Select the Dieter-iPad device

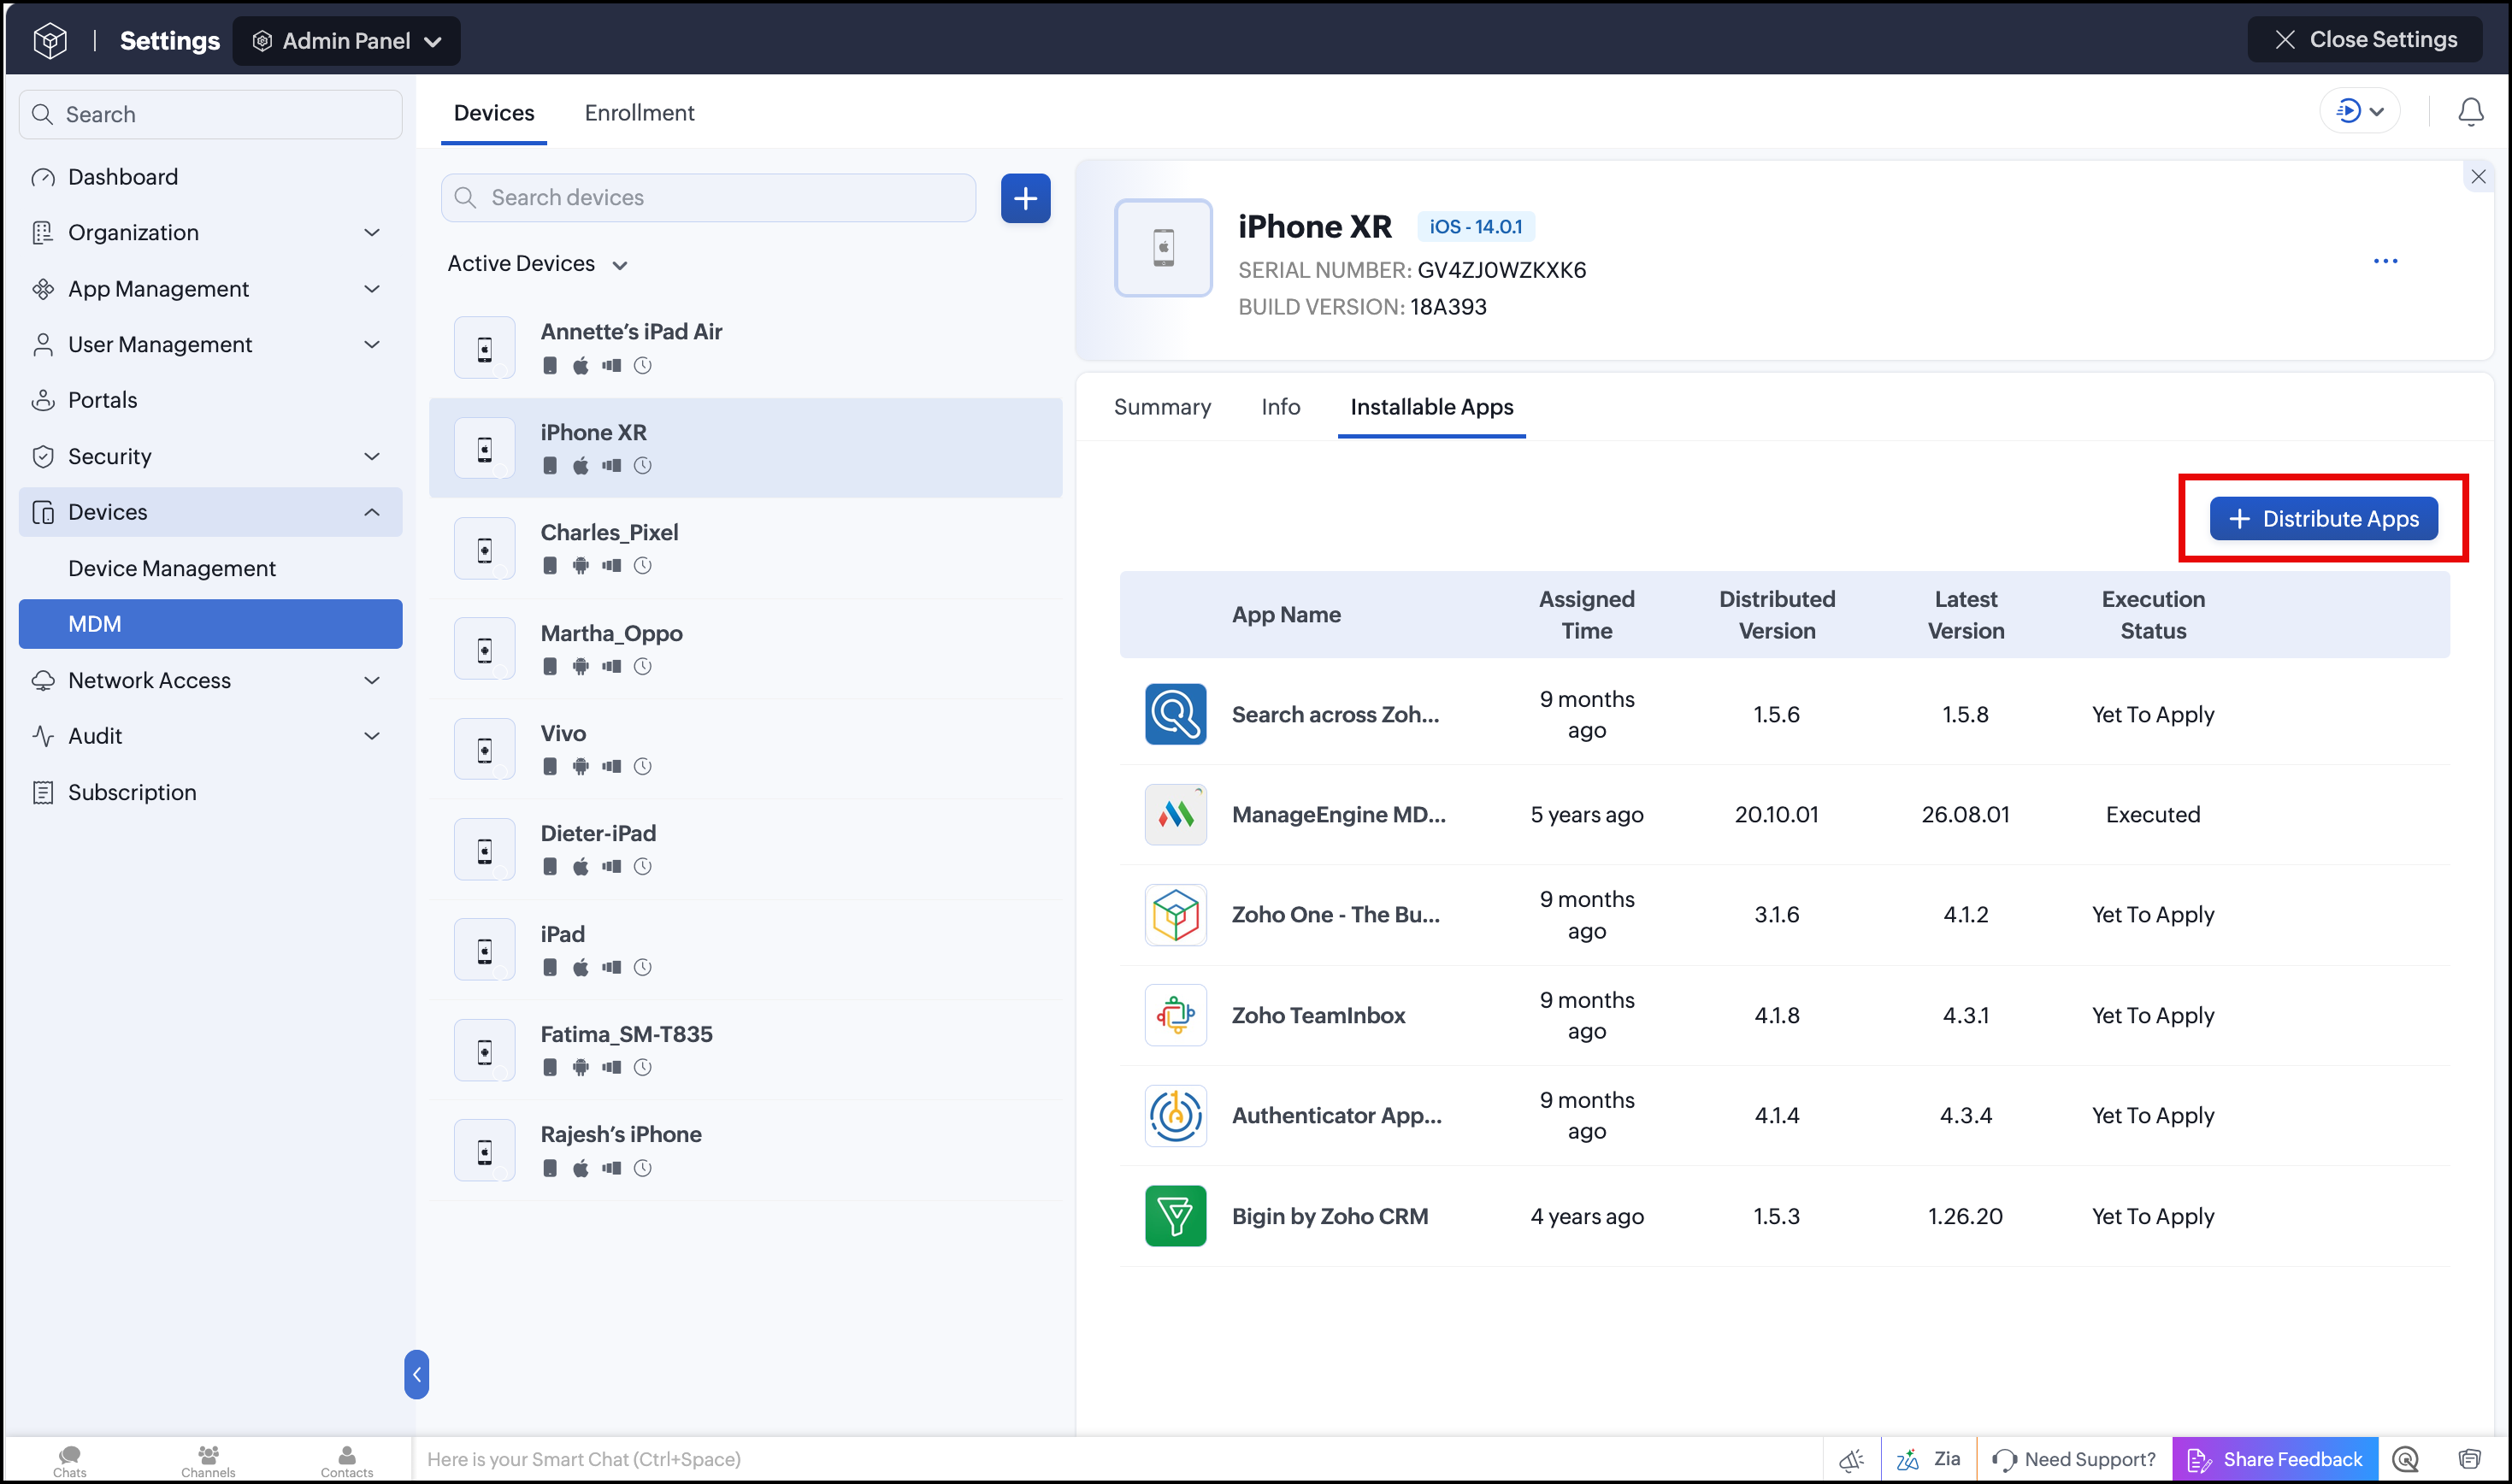tap(745, 850)
